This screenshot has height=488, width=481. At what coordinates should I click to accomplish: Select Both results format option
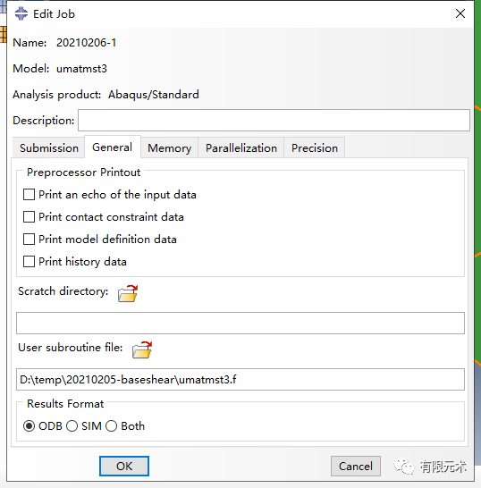[x=111, y=425]
